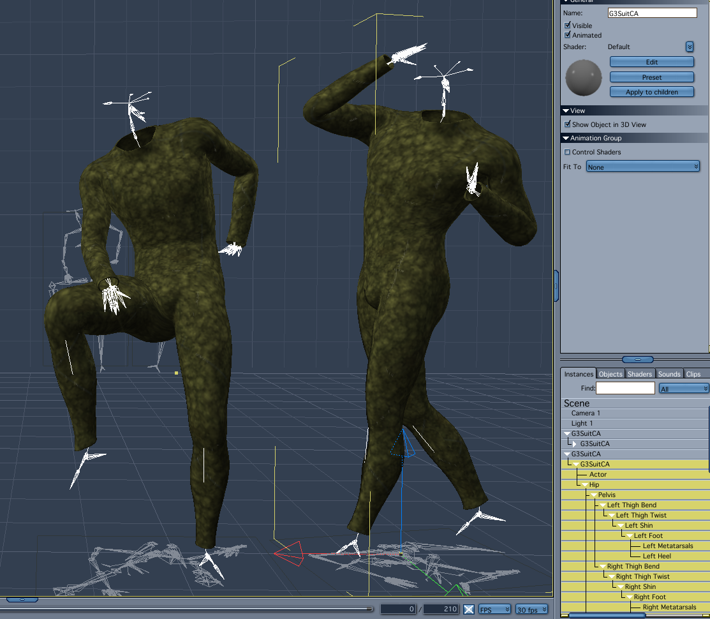
Task: Click the Apply to children button
Action: click(x=651, y=92)
